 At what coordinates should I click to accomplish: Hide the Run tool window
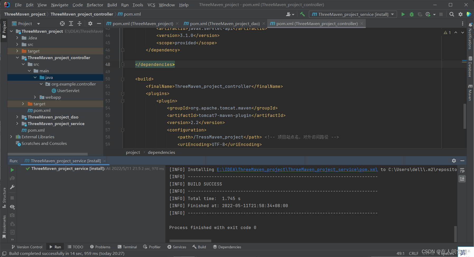462,161
